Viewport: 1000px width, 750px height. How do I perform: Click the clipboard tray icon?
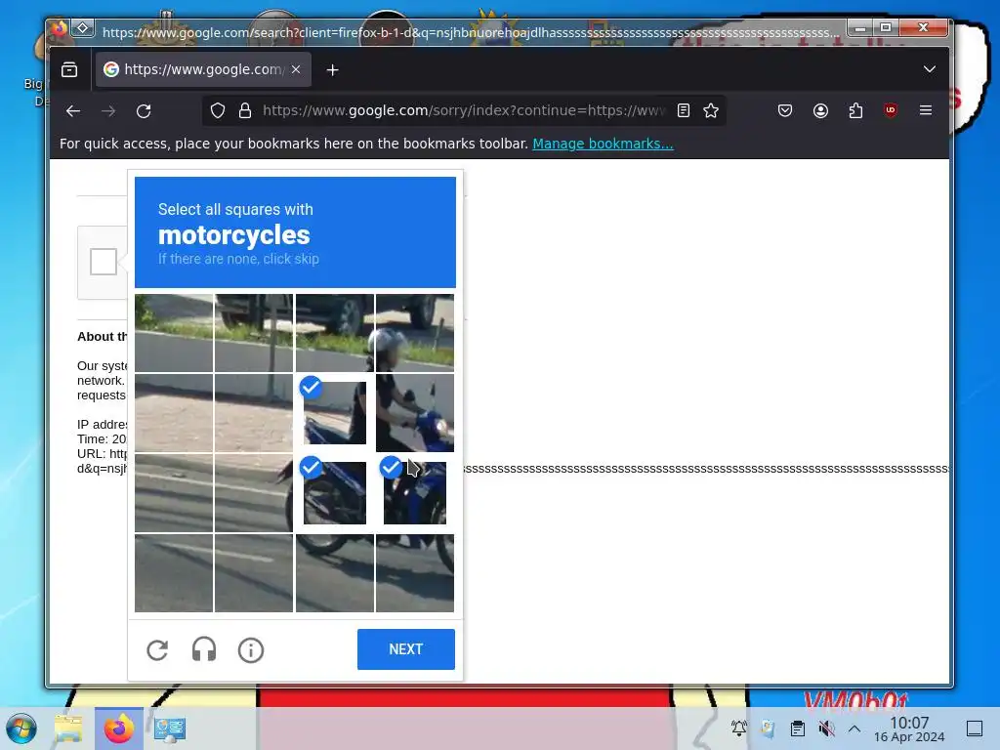coord(797,729)
